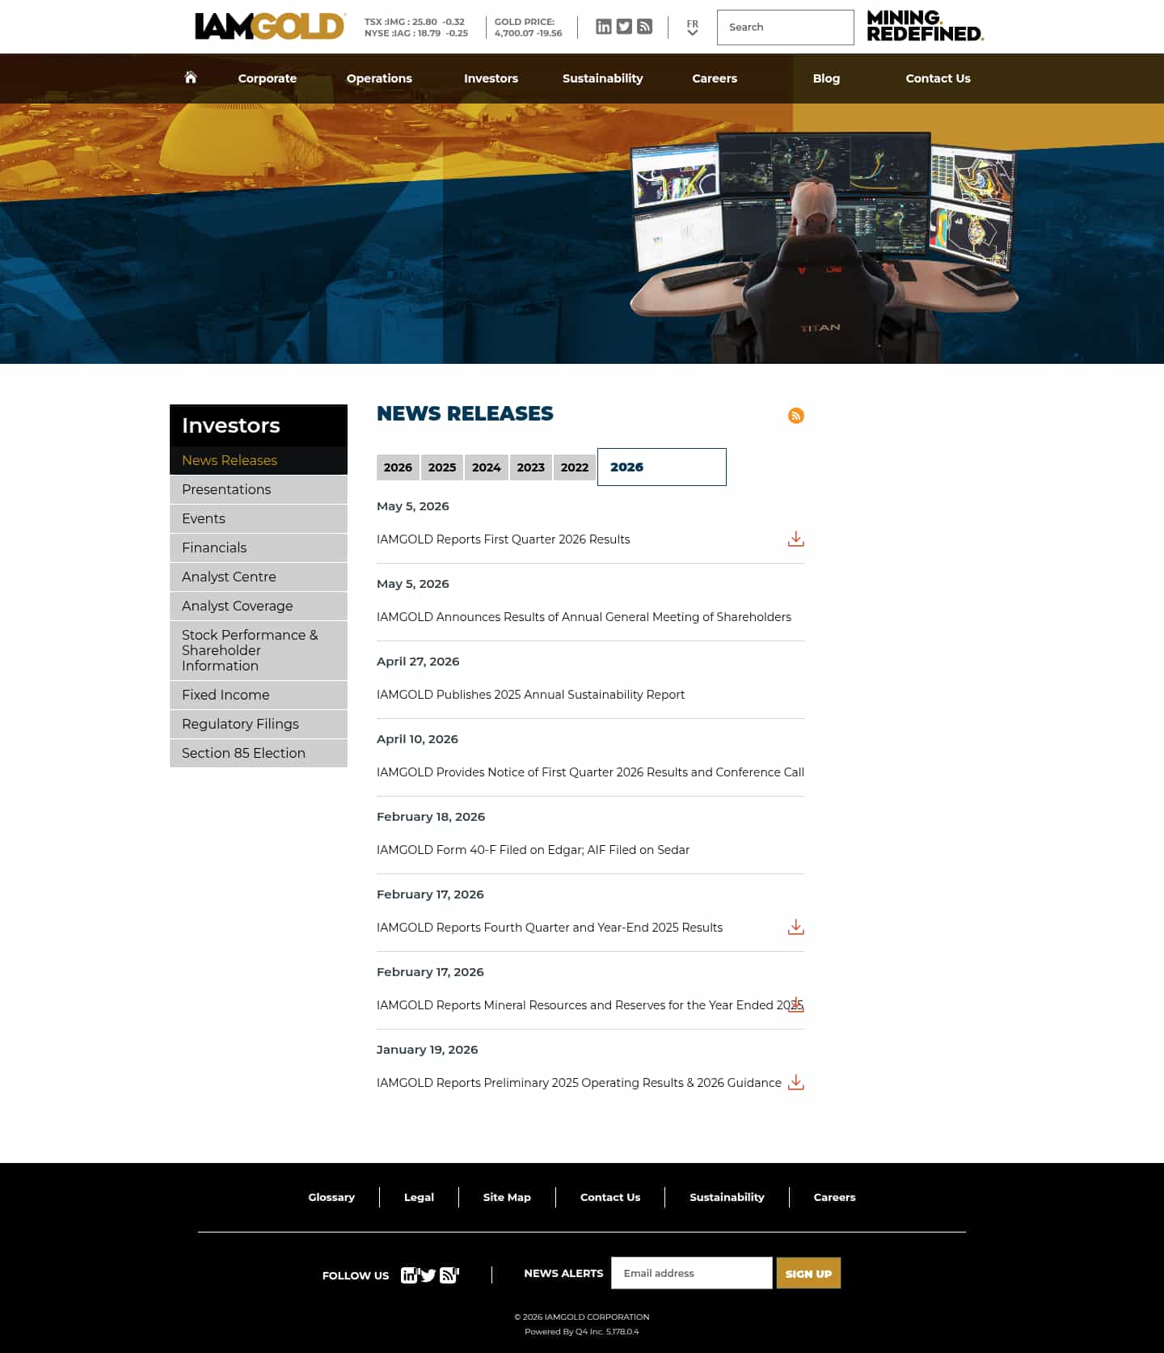Open Section 85 Election in the sidebar
This screenshot has height=1353, width=1164.
point(259,753)
